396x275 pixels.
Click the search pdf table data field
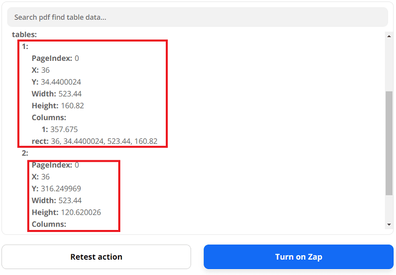(197, 17)
